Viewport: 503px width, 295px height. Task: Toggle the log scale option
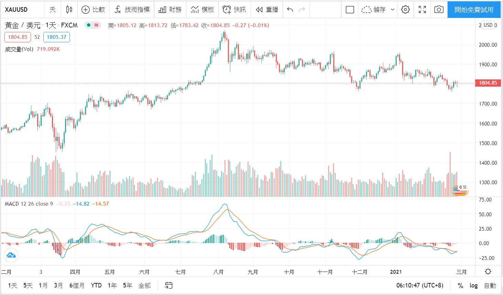click(x=474, y=285)
